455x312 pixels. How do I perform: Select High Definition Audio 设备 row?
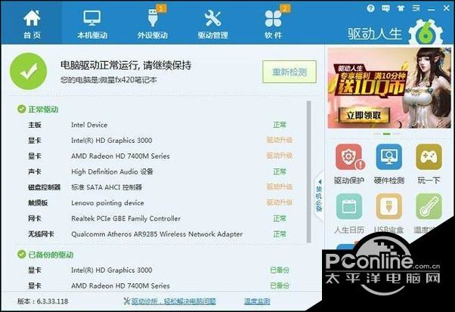(x=157, y=171)
